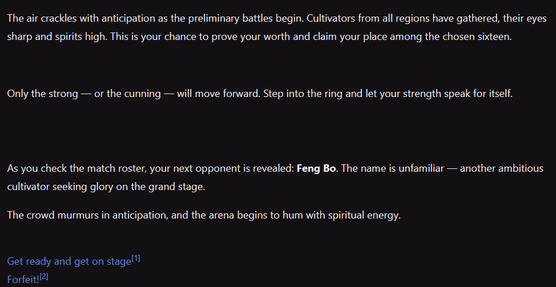The width and height of the screenshot is (556, 287).
Task: Click the superscript [2] next to Forfeit
Action: pos(43,277)
